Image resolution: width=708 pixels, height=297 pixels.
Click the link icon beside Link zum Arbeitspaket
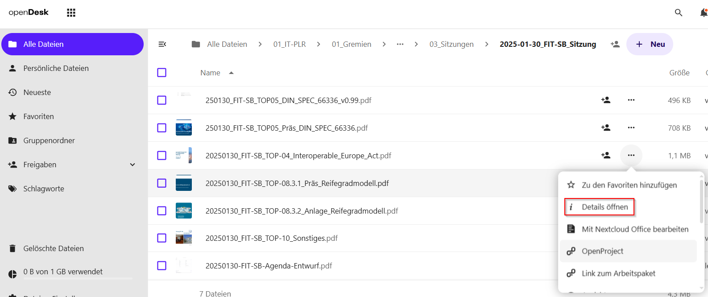571,273
